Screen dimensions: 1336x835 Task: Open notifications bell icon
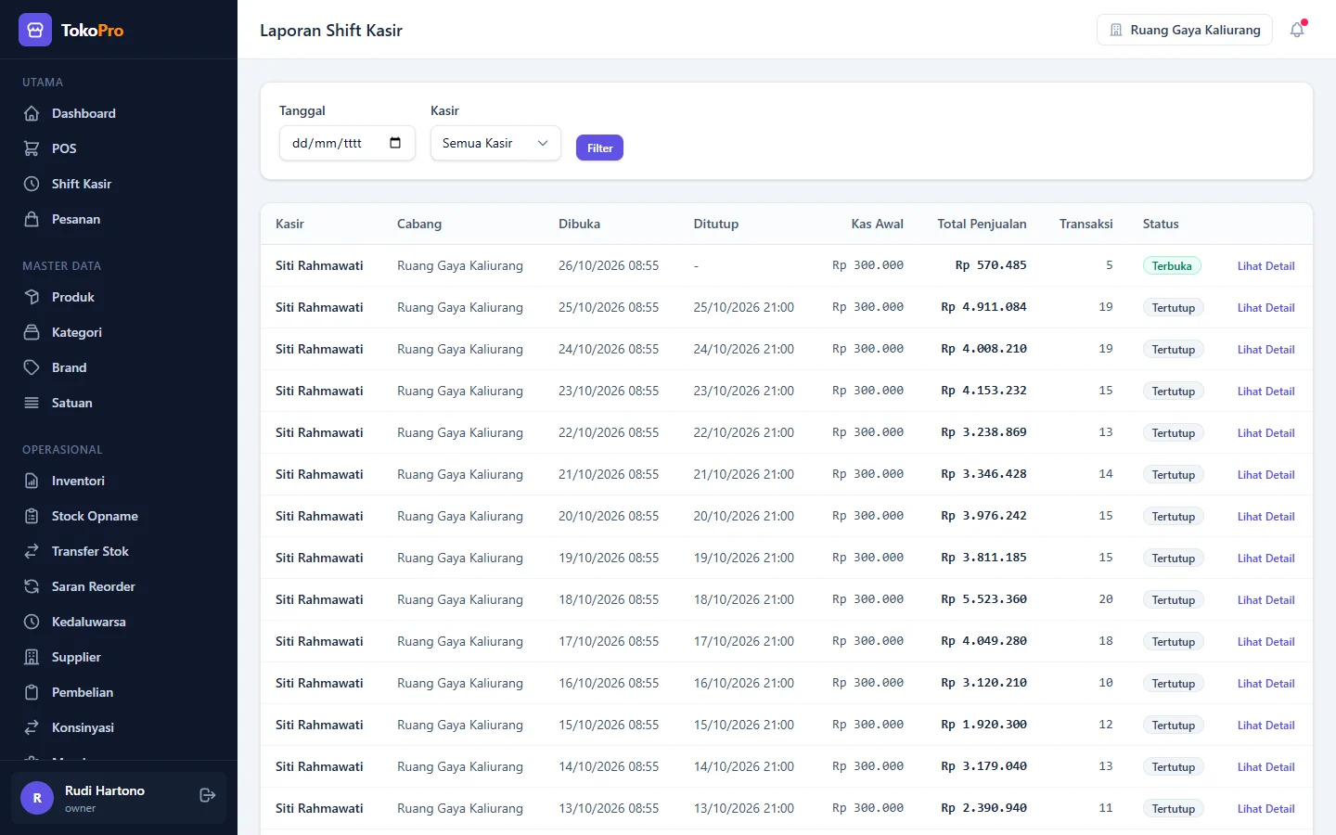(1297, 30)
